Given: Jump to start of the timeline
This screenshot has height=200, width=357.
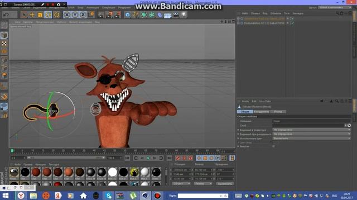Looking at the screenshot, I should (x=127, y=158).
